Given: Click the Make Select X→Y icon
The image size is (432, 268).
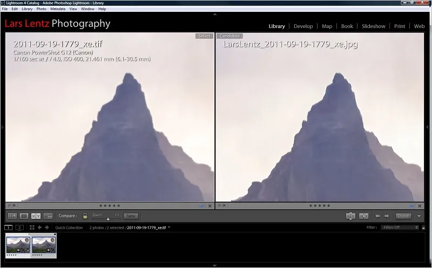Looking at the screenshot, I should click(363, 216).
